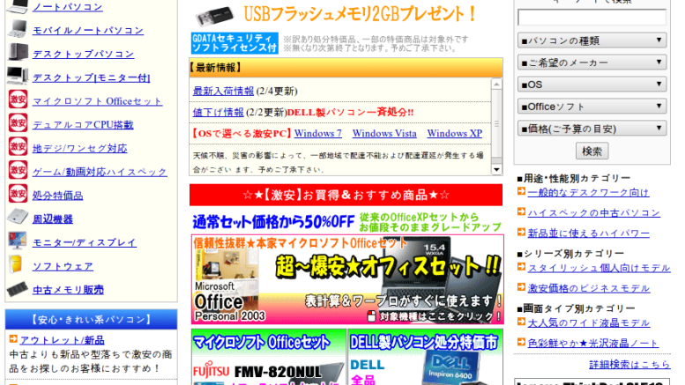Open the Windows 7 link

317,134
